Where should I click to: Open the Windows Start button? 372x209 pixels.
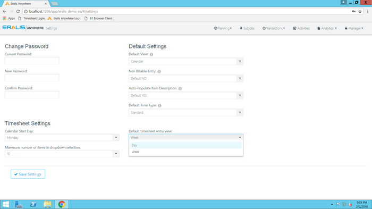click(5, 204)
